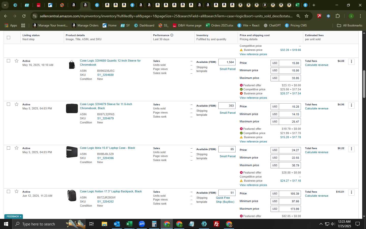Open ChatGPT bookmark
This screenshot has width=366, height=229.
[272, 25]
